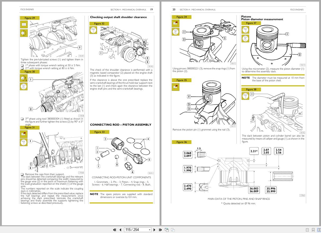Screen dimensions: 321x233
Task: Click the Figure 33 label
Action: click(99, 132)
